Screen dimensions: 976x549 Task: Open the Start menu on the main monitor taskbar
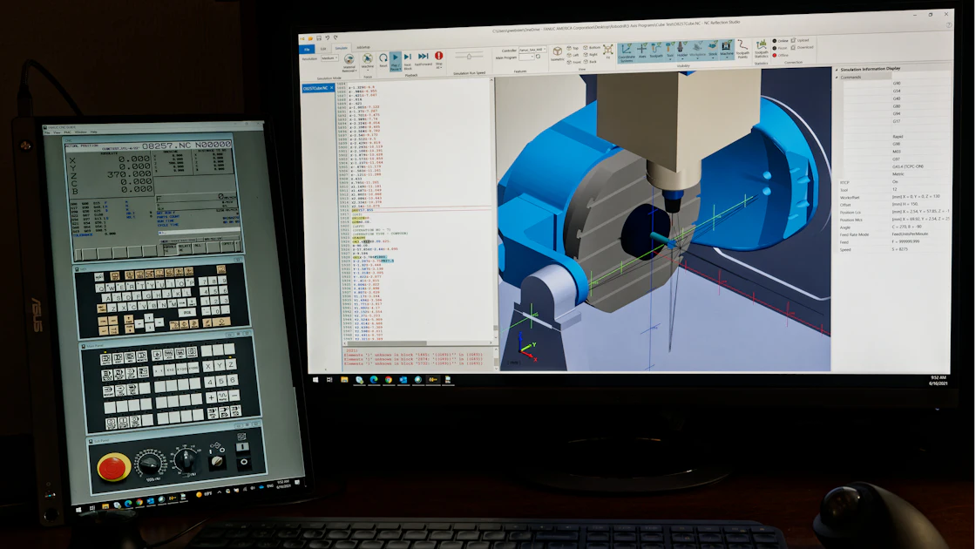[315, 379]
